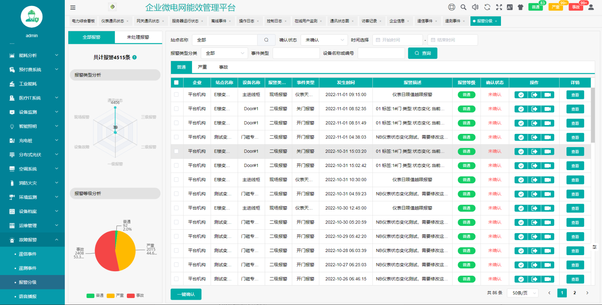Open the theme skin shirt icon

click(520, 7)
